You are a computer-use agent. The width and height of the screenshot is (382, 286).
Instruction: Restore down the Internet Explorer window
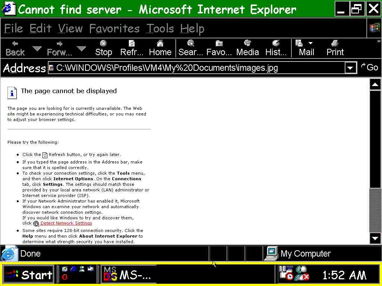357,9
